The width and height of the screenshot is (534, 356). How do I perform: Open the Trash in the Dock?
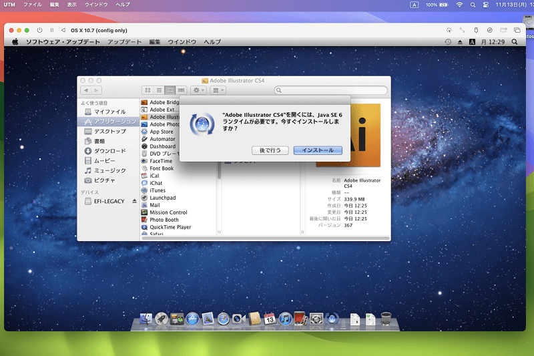386,319
